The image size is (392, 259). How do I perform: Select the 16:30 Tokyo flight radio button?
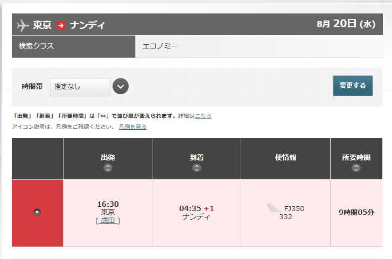(x=37, y=212)
